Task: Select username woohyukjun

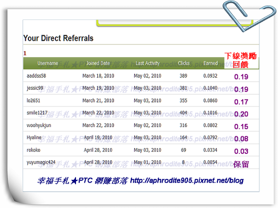Action: click(39, 125)
